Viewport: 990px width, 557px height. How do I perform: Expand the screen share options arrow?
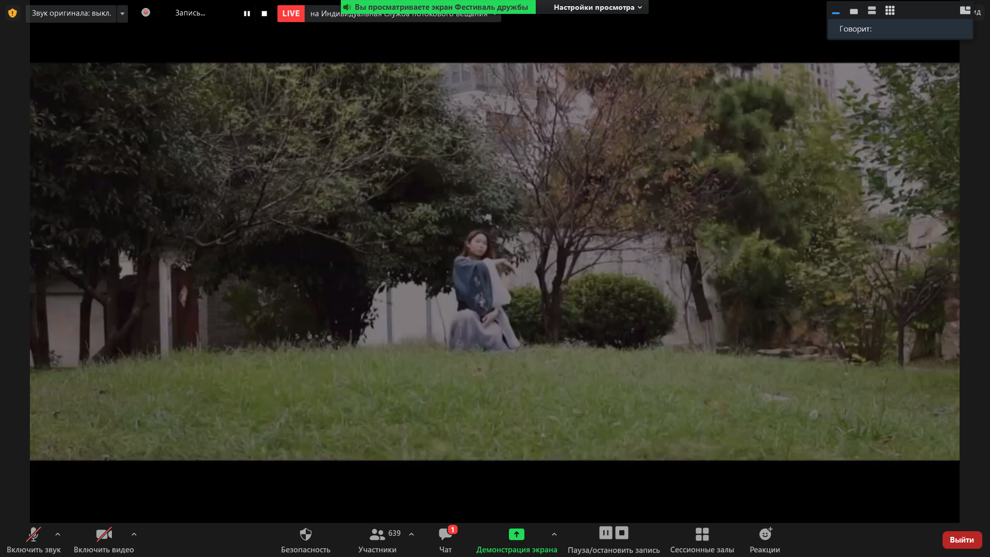click(x=554, y=534)
